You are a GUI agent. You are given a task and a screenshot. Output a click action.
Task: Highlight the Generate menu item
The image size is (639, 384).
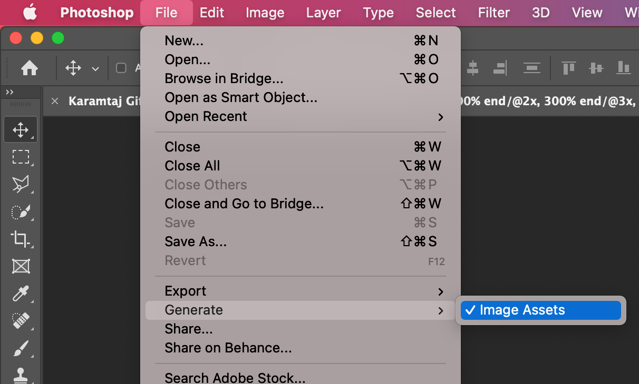point(301,310)
